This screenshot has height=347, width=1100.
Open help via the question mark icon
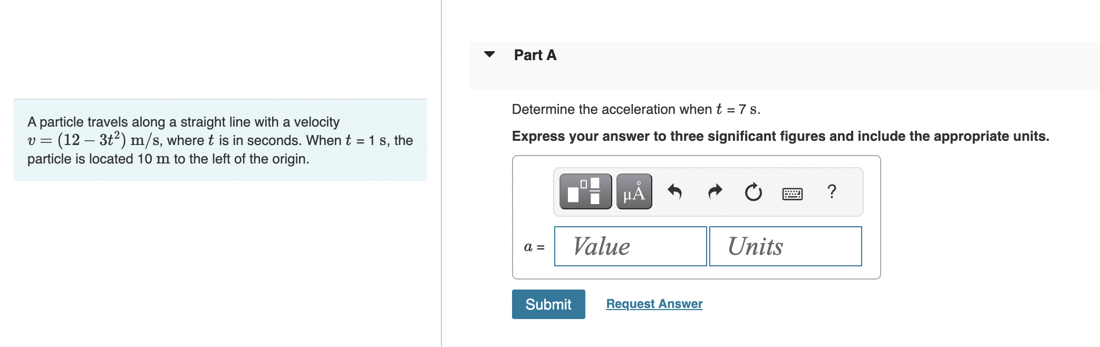[x=832, y=192]
